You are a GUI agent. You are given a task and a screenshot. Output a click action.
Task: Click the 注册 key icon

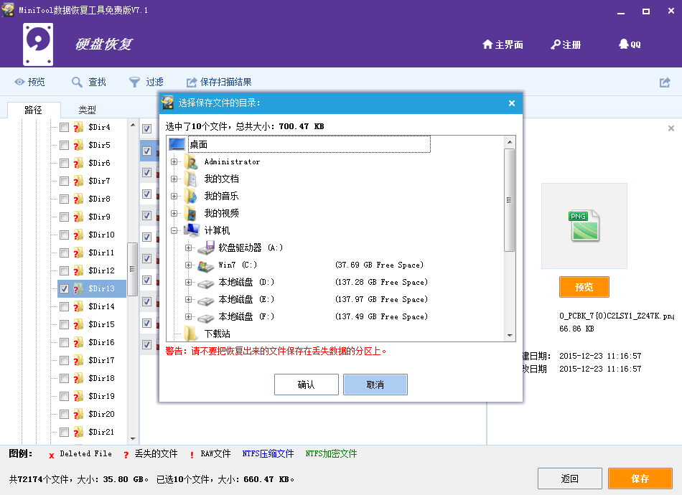pos(556,44)
